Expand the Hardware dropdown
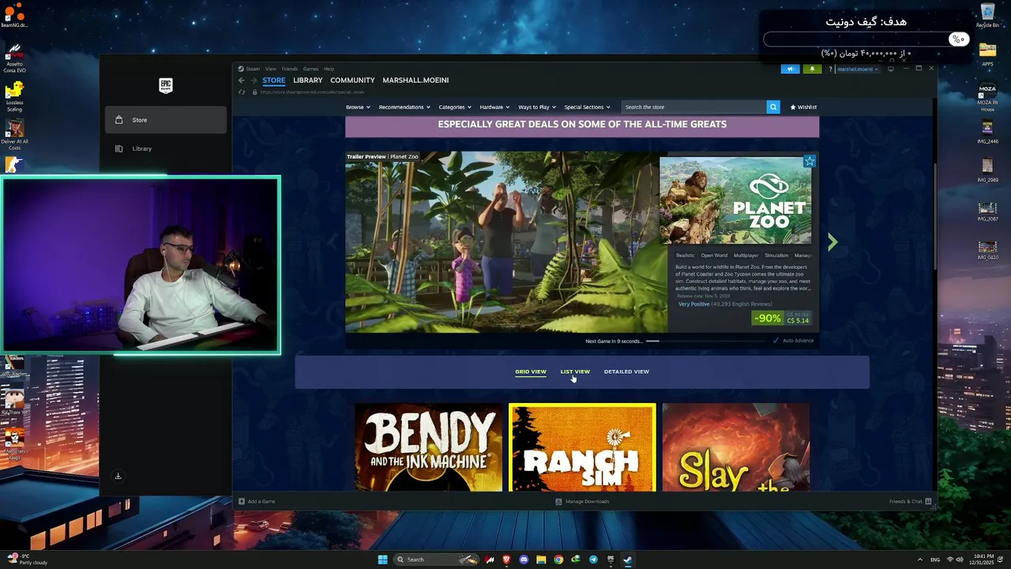Screen dimensions: 1011x569 [x=494, y=107]
